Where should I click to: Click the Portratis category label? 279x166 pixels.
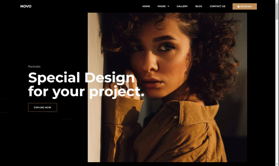pos(34,66)
